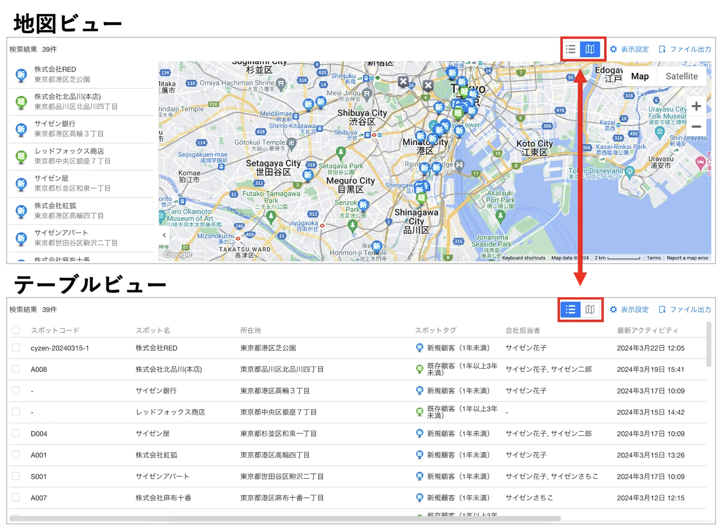721x530 pixels.
Task: Open map Terms link
Action: pyautogui.click(x=653, y=258)
